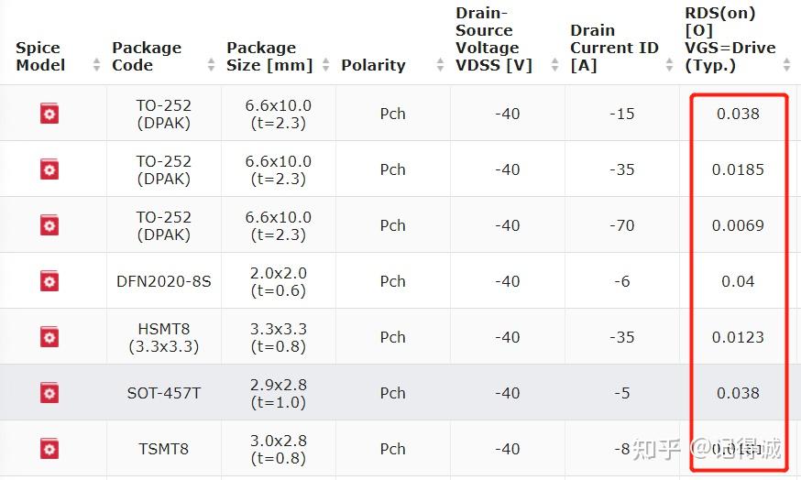
Task: Sort by Package Code column arrows
Action: pos(212,65)
